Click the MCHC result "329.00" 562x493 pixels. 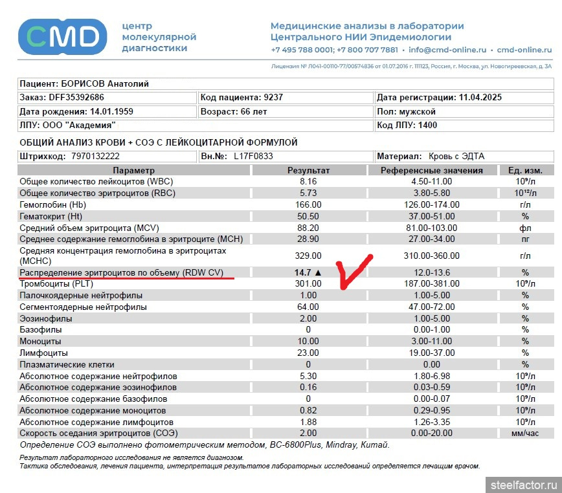pos(308,256)
